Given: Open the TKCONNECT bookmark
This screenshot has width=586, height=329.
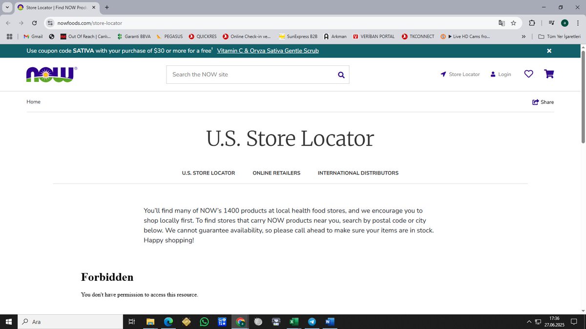Looking at the screenshot, I should pos(418,37).
